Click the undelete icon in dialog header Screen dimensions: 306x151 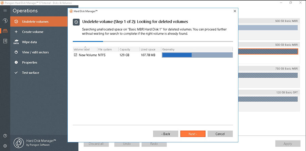point(76,22)
